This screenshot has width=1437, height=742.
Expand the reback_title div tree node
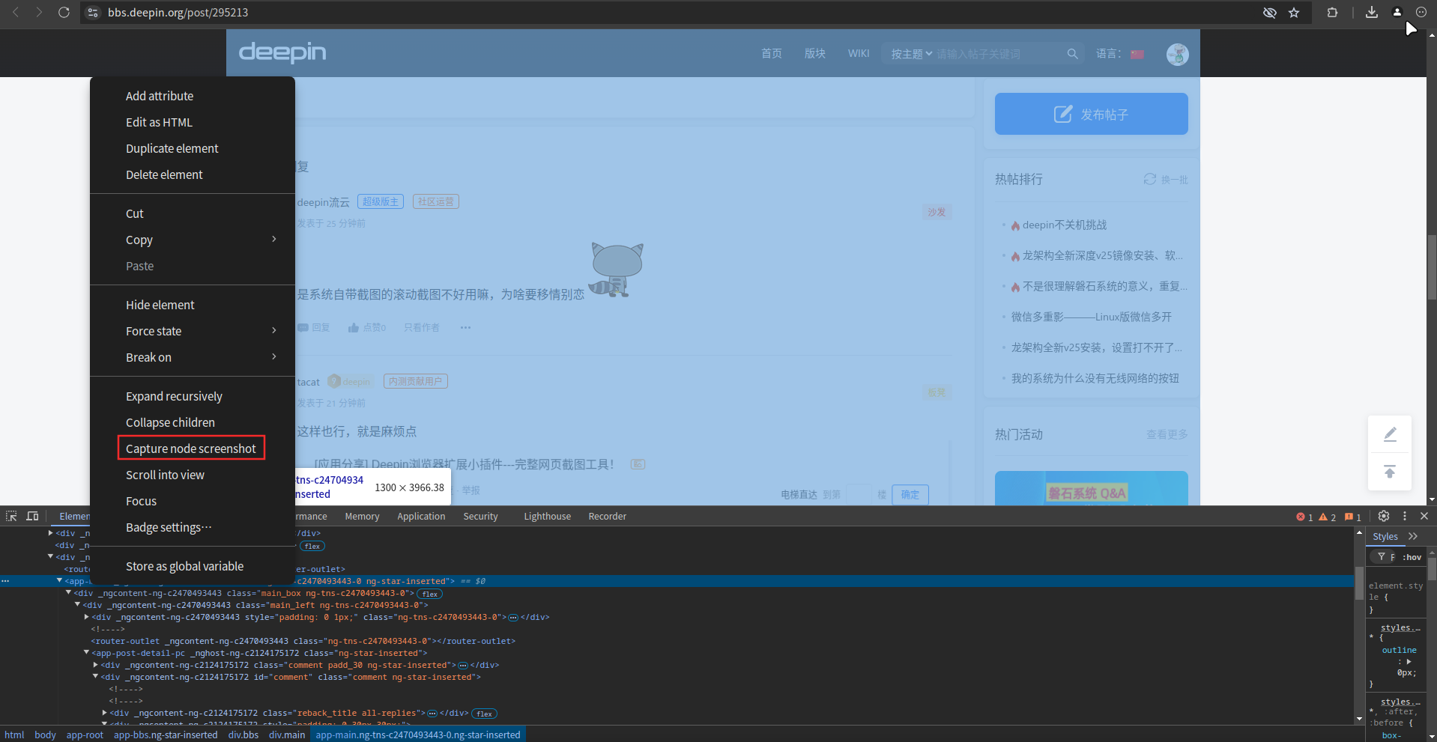click(105, 713)
